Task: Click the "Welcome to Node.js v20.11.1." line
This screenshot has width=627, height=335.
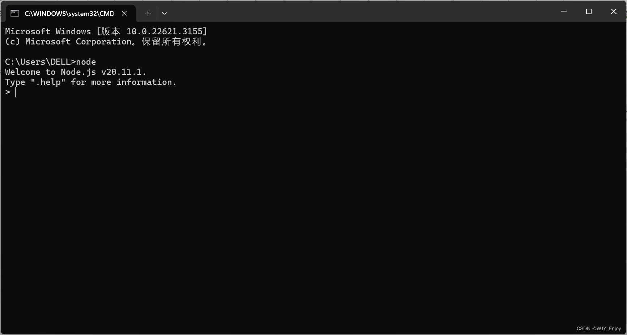Action: [76, 72]
